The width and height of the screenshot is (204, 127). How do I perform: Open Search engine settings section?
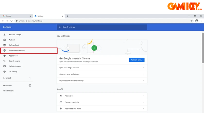[x=15, y=61]
